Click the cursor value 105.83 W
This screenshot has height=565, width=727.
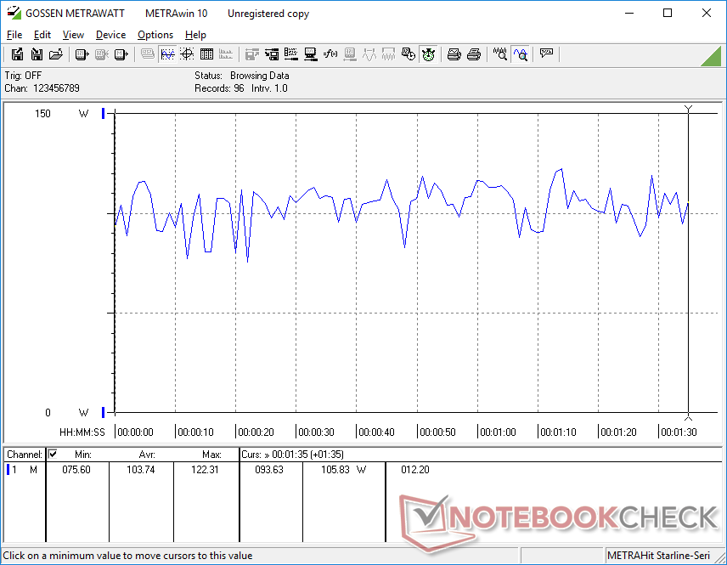[x=344, y=470]
